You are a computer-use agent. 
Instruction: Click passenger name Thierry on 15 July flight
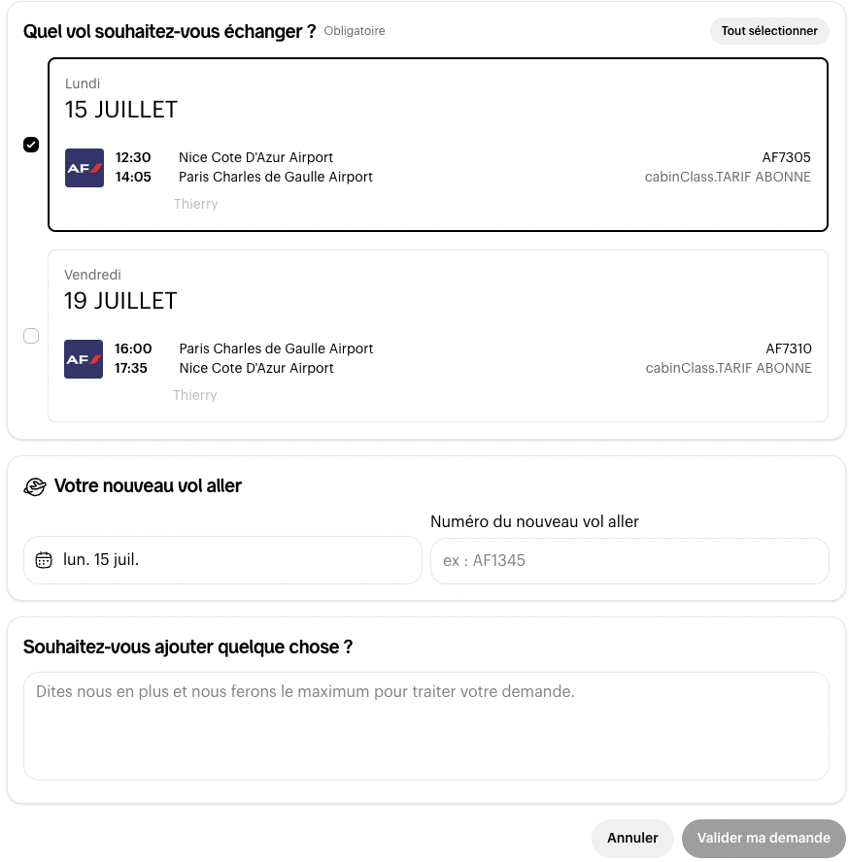pos(195,205)
